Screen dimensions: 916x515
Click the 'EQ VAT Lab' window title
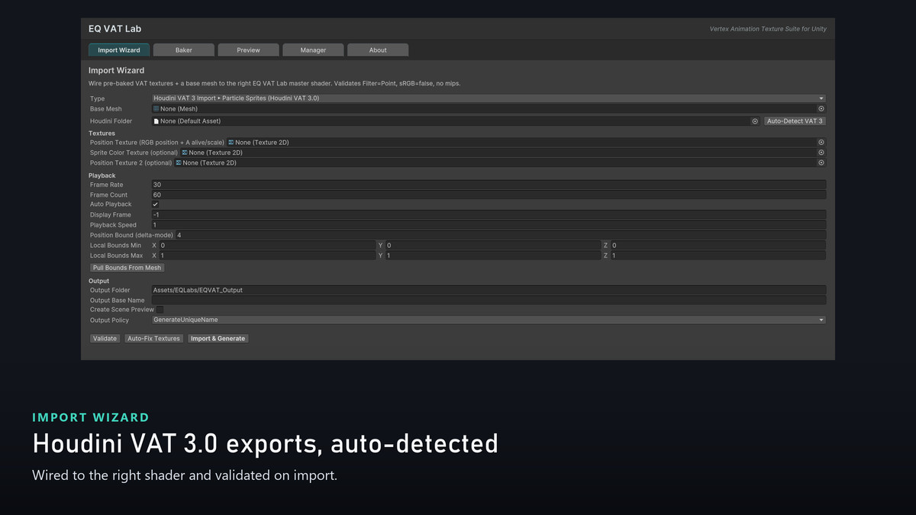[114, 29]
